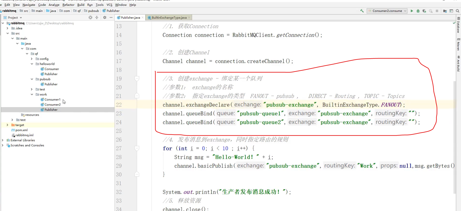
Task: Hide the Project tool window
Action: click(x=111, y=18)
